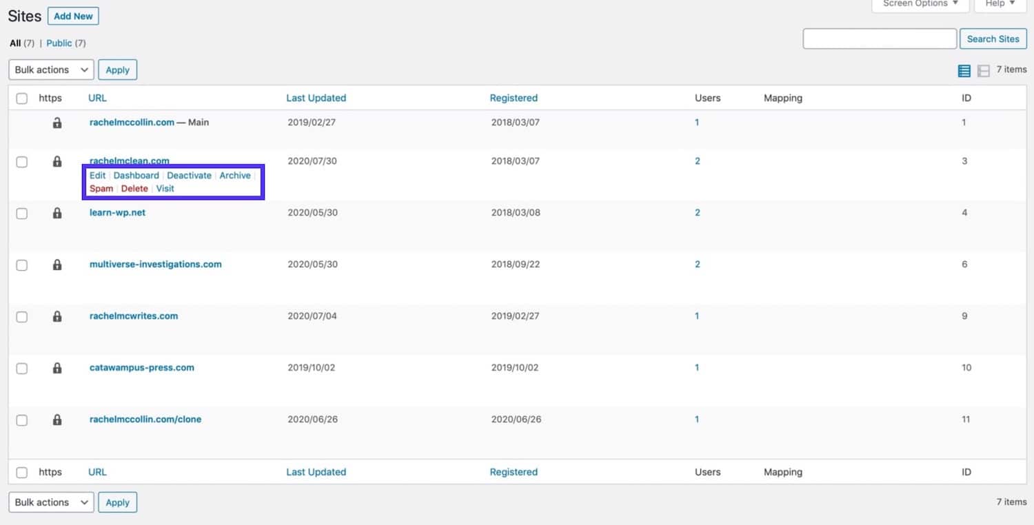Click the lock icon next to catawampus-press.com
Image resolution: width=1034 pixels, height=525 pixels.
click(57, 369)
